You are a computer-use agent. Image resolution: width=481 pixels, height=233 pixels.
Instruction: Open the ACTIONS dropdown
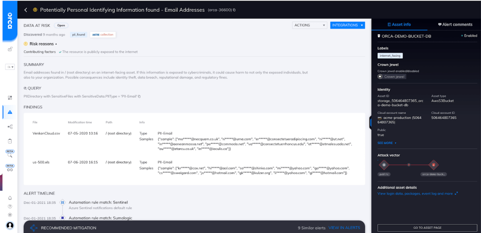click(309, 25)
